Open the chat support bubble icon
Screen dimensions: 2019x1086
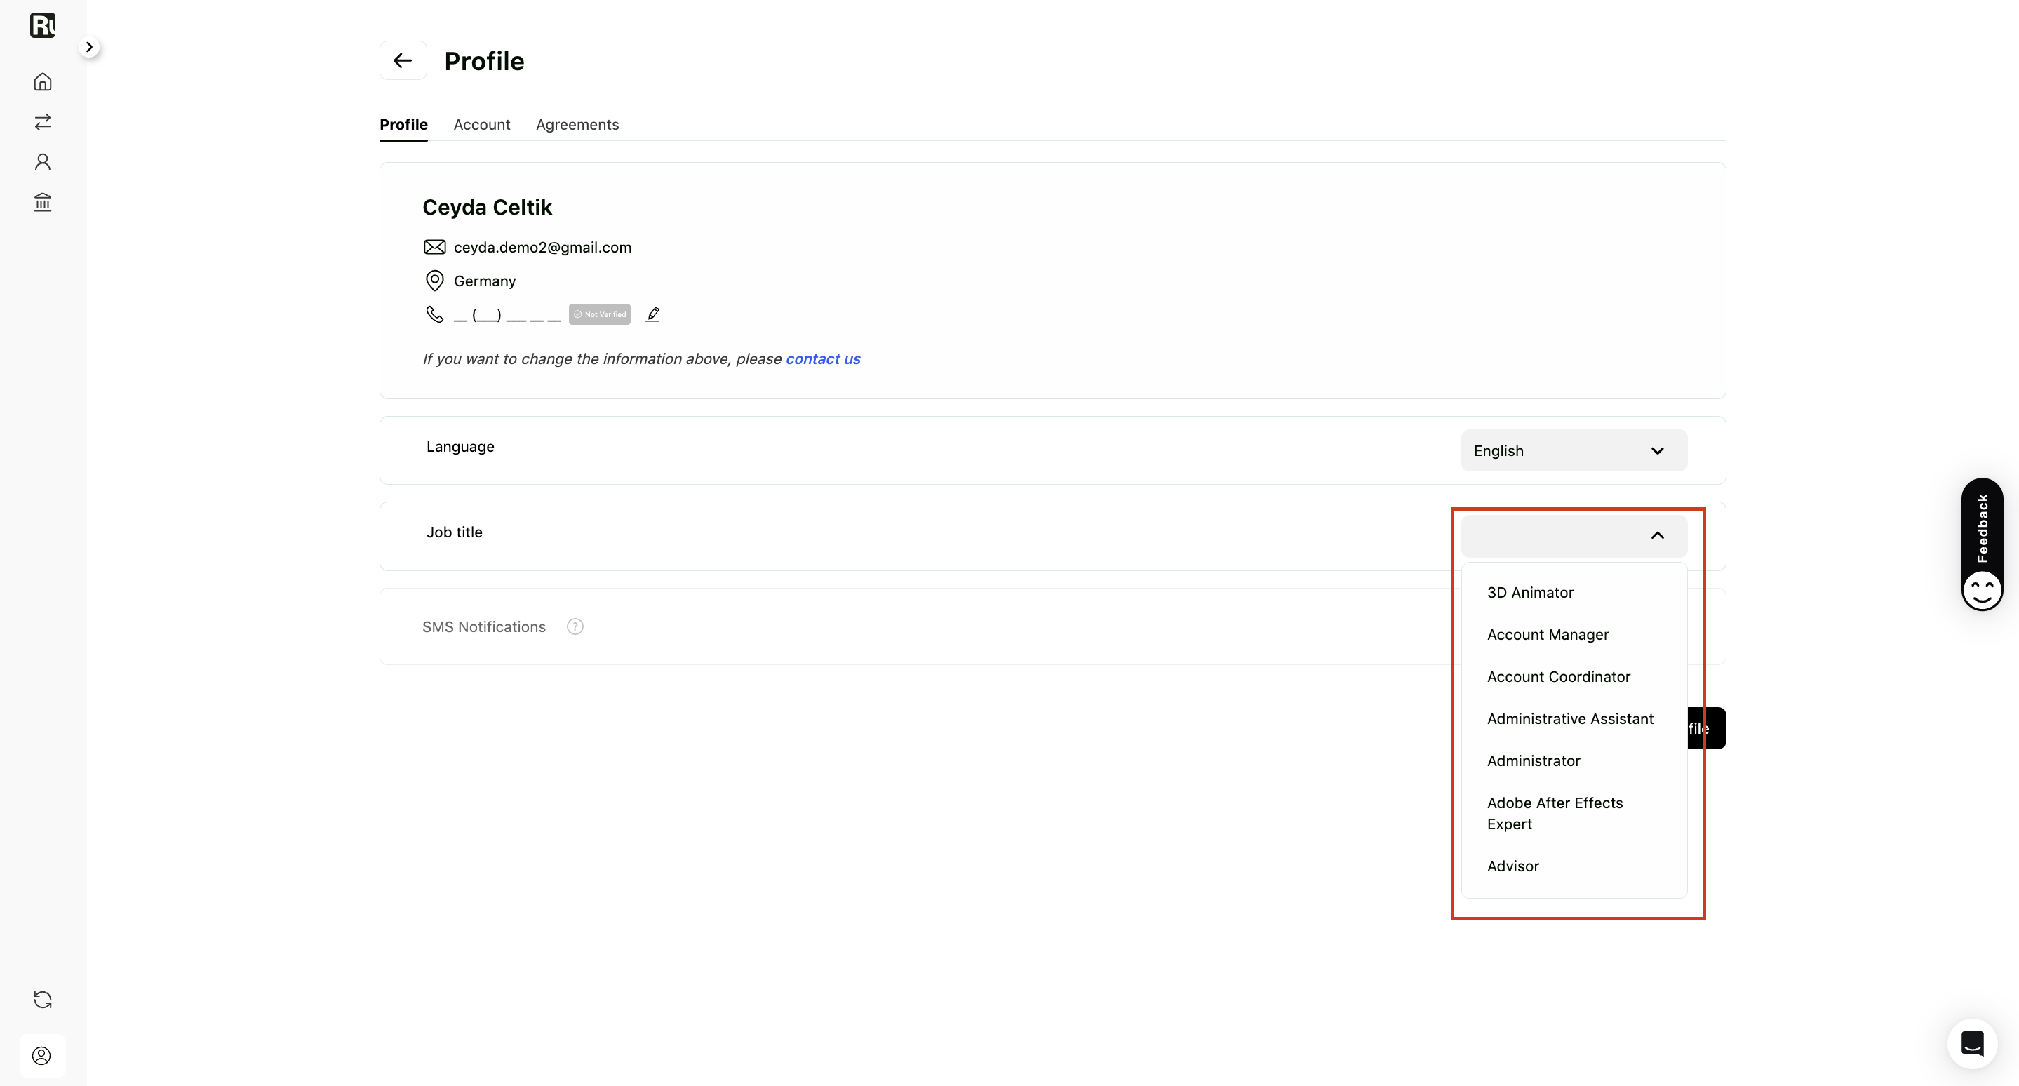[x=1972, y=1043]
